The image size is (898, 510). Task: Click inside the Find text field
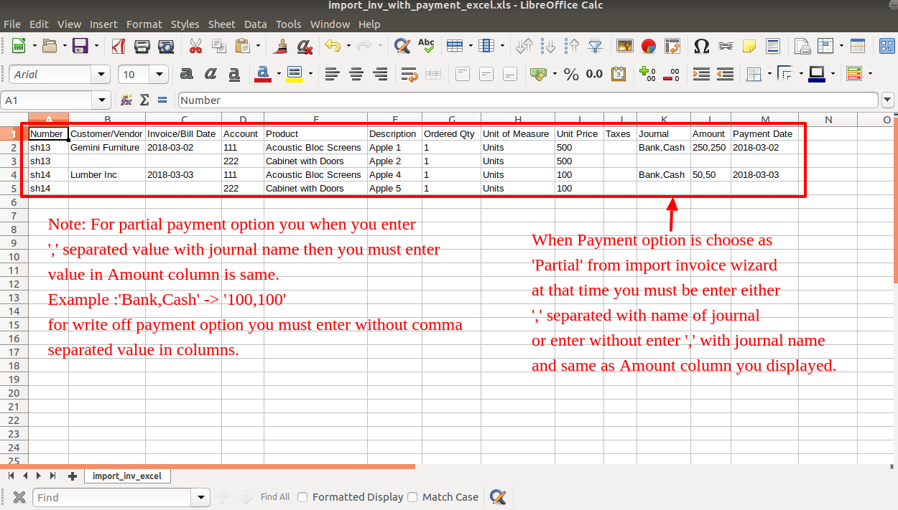[111, 497]
